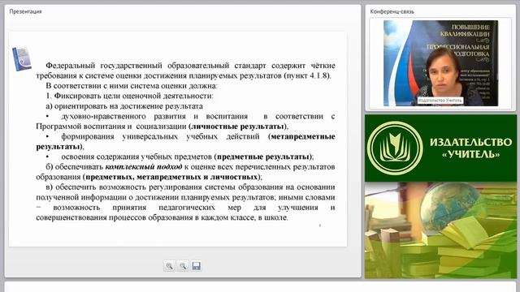
Task: Click the circular book logo of Издательство Учитель
Action: [395, 148]
